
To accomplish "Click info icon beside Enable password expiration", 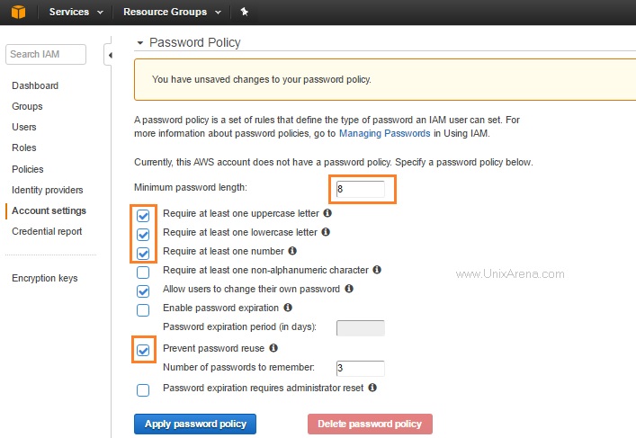I will pyautogui.click(x=288, y=308).
